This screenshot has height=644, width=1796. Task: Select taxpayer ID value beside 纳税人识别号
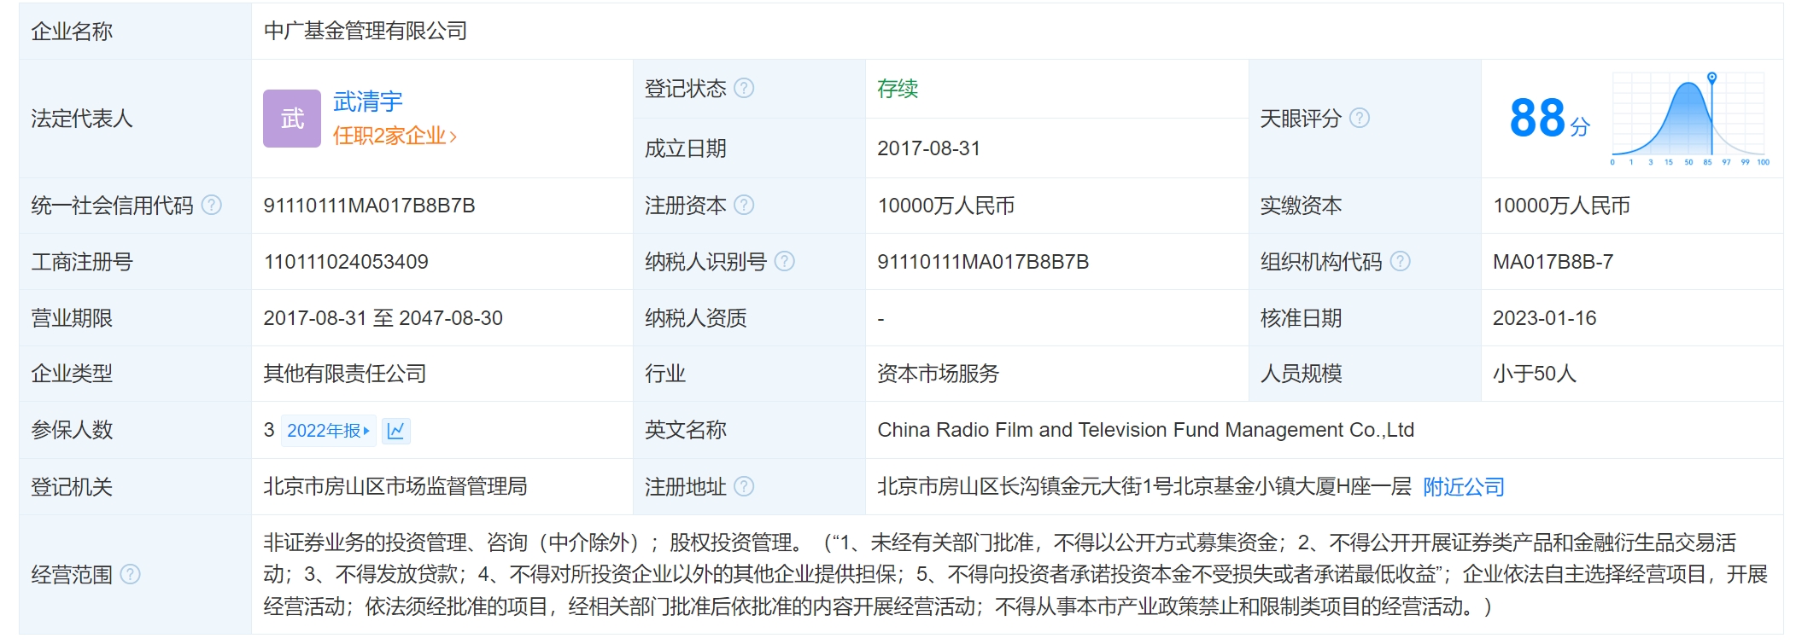click(983, 261)
